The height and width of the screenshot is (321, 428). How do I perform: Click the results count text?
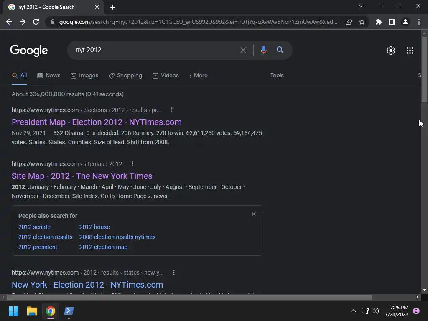[x=67, y=94]
